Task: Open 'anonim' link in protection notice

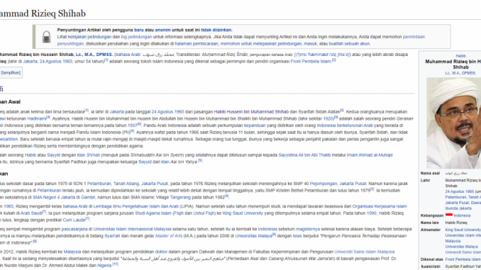Action: coord(162,30)
